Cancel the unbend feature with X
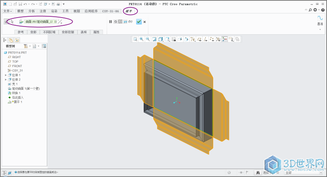Viewport: 327px width, 177px height. 145,22
